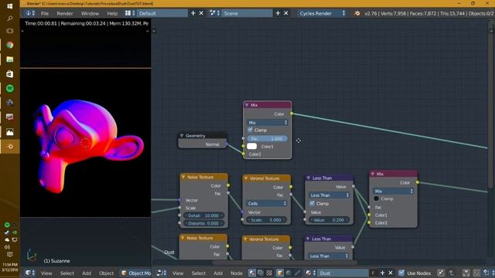
Task: Select world shader type globe icon
Action: pyautogui.click(x=288, y=273)
